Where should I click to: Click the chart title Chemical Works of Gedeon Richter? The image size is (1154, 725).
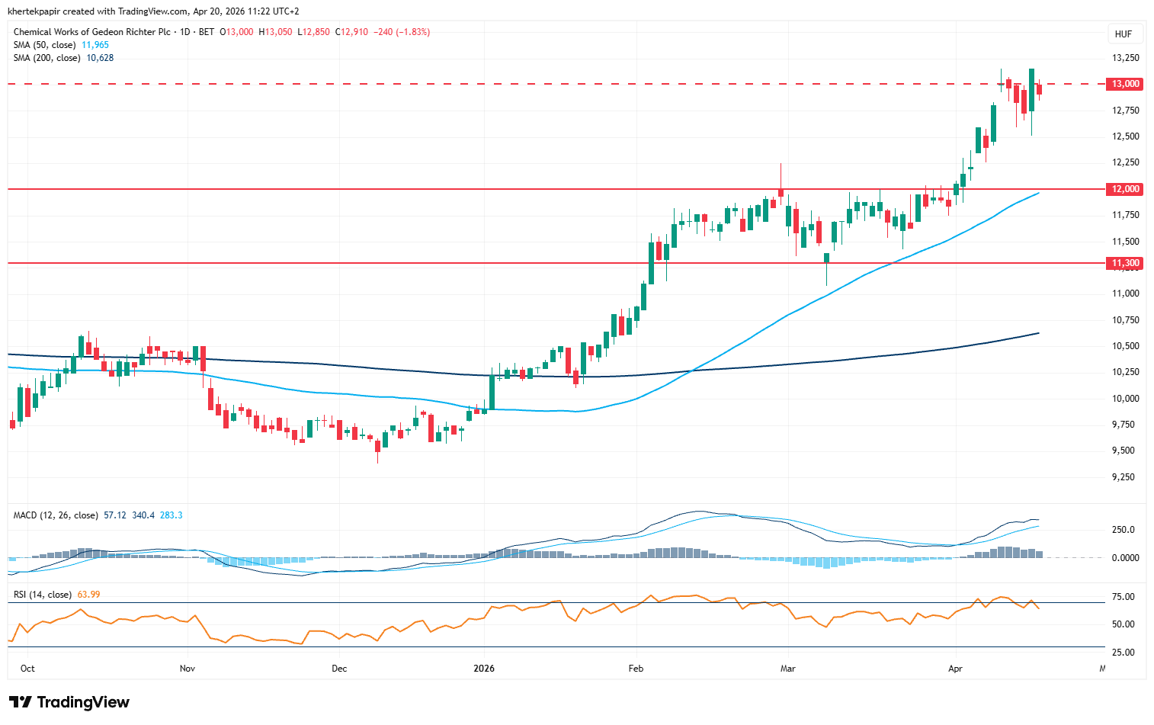click(91, 32)
